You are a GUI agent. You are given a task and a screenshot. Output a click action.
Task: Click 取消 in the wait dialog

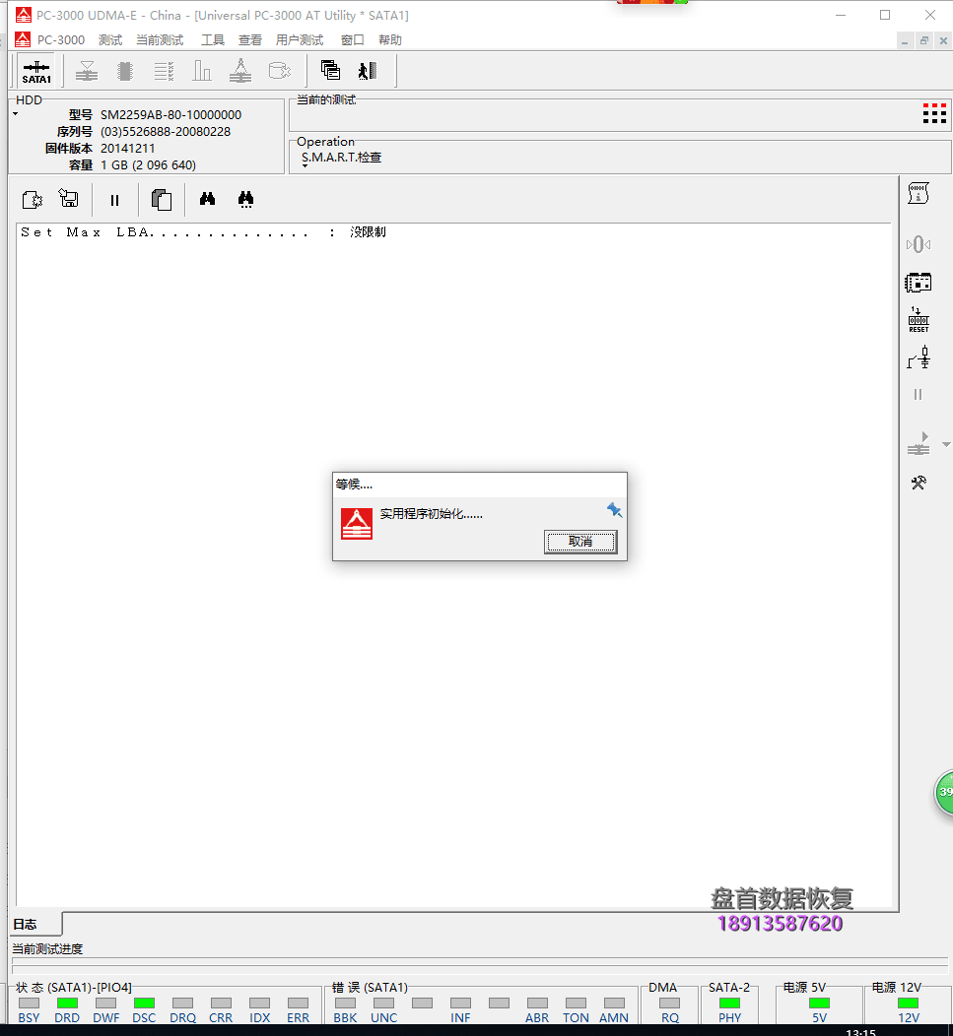580,542
